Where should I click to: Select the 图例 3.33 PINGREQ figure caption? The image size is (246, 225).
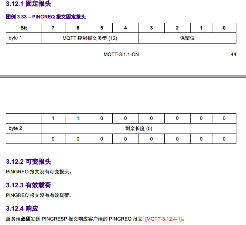[x=46, y=17]
